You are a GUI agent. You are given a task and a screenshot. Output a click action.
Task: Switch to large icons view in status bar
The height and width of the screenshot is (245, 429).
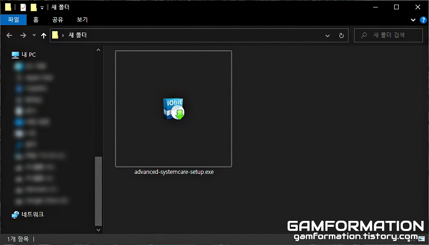(x=421, y=239)
